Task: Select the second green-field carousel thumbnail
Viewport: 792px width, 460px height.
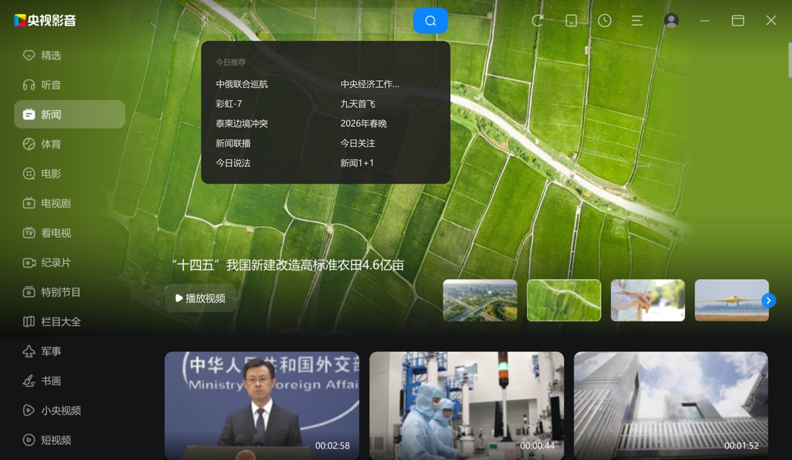Action: [x=564, y=300]
